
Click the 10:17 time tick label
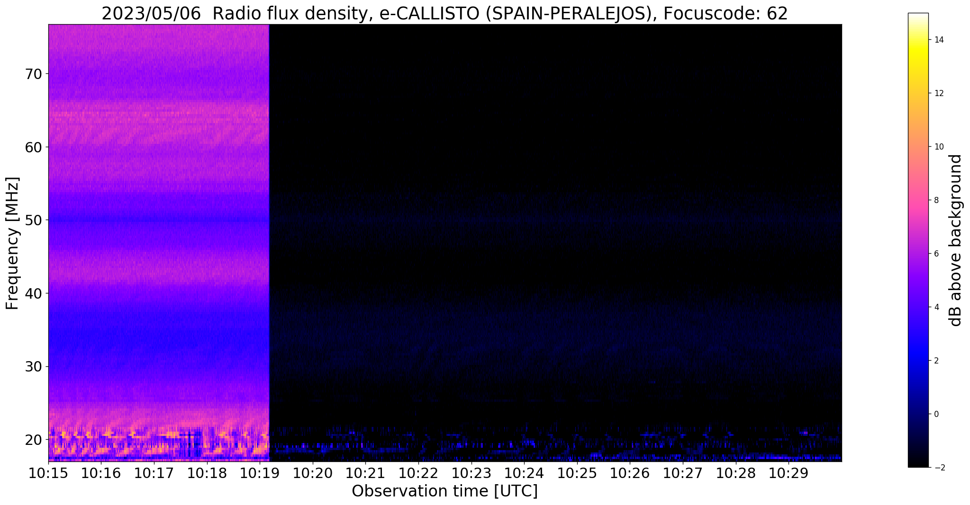click(154, 473)
